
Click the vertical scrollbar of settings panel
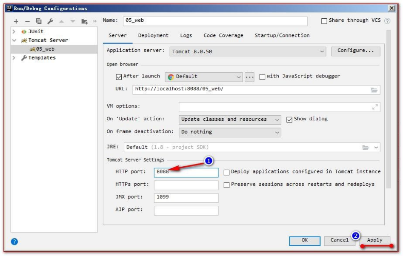click(x=389, y=110)
